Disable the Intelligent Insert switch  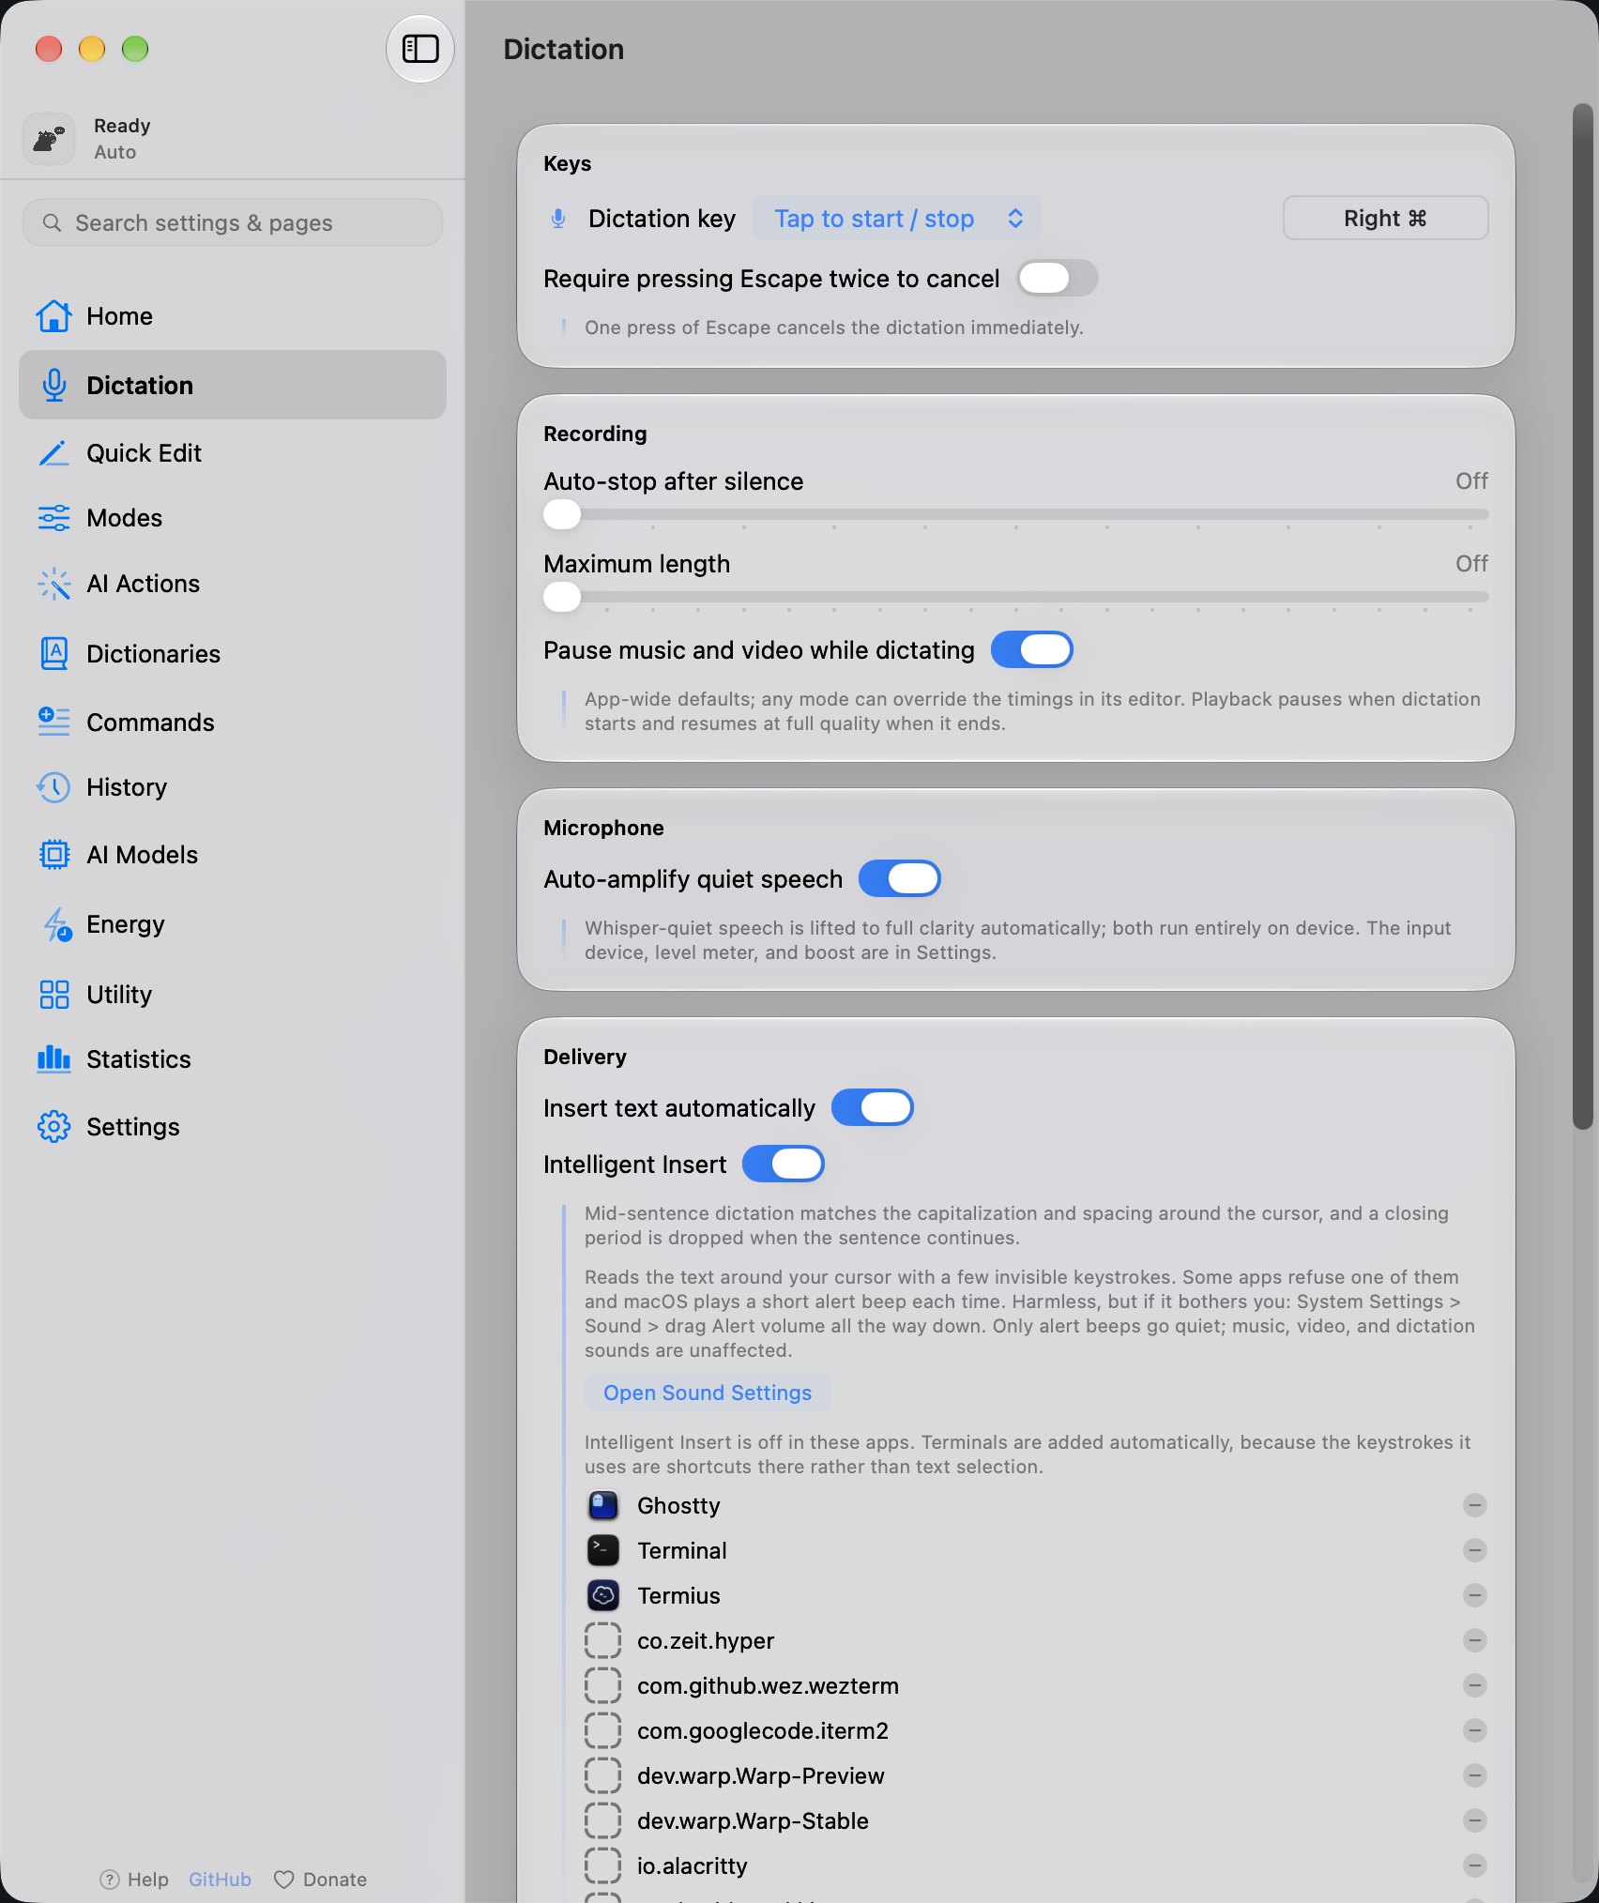pos(784,1164)
